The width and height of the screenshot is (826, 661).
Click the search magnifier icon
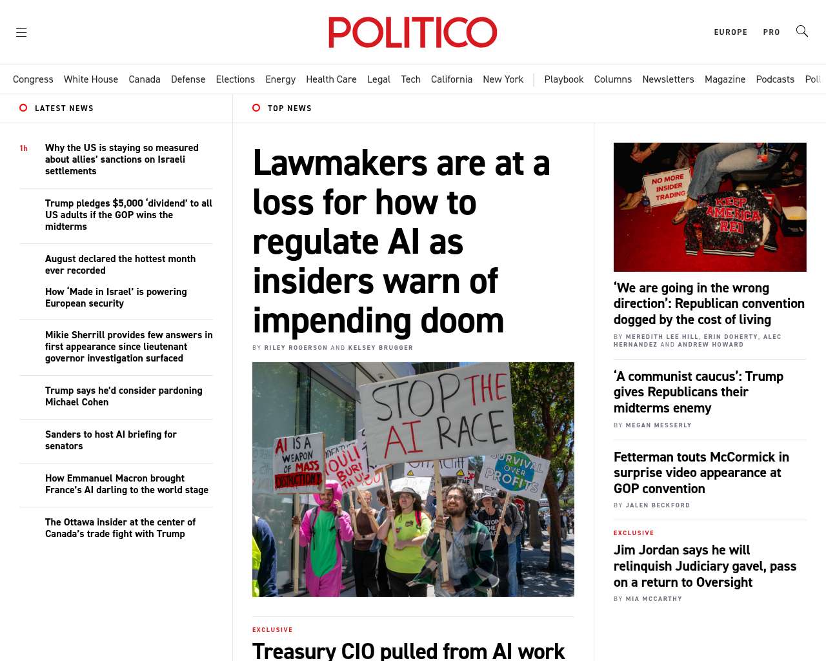coord(802,31)
